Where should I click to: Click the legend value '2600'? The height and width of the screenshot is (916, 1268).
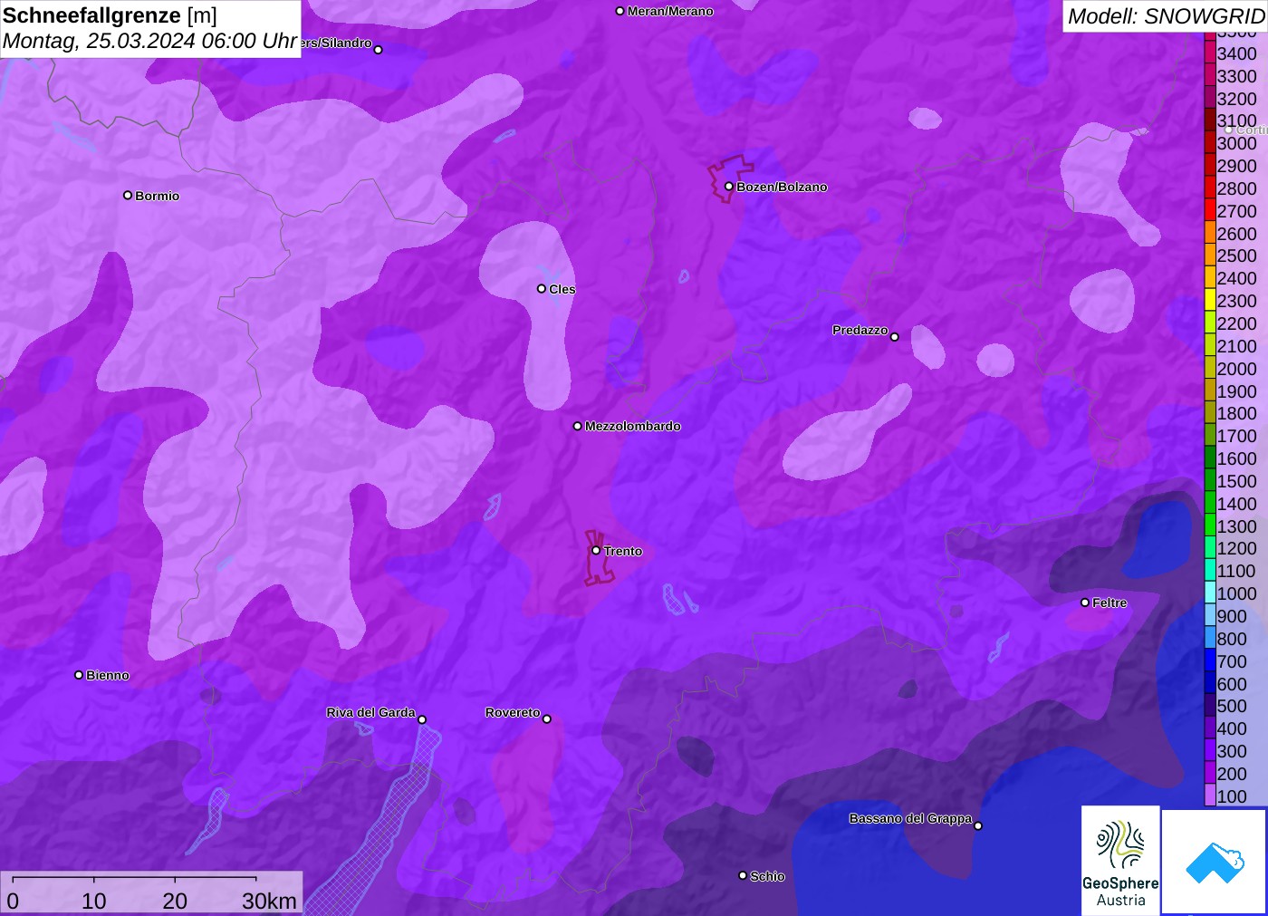coord(1236,234)
